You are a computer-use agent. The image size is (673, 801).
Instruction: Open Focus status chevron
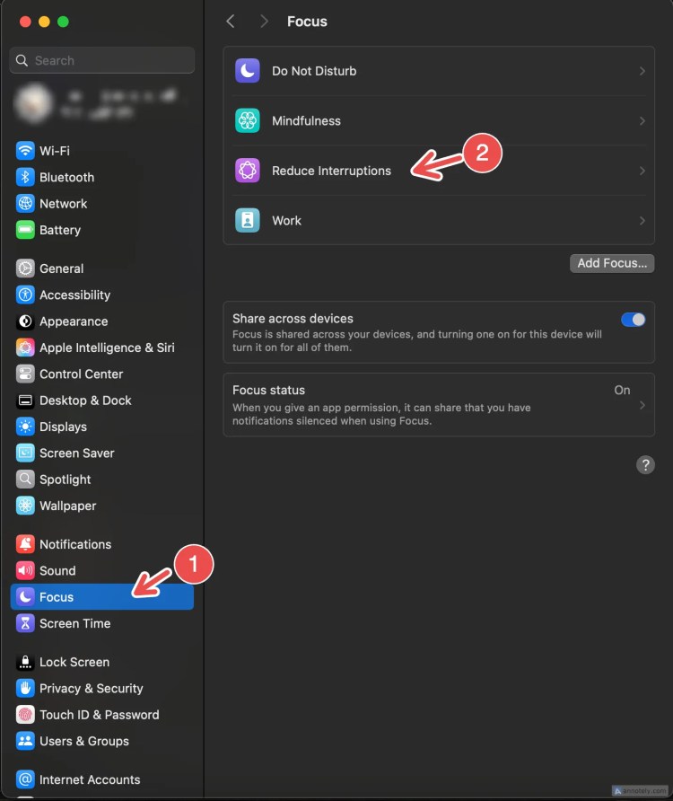point(642,405)
